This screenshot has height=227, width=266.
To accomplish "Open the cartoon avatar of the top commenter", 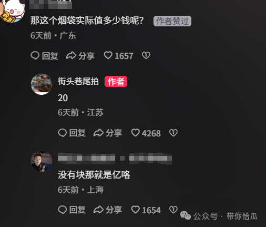I will (x=12, y=11).
